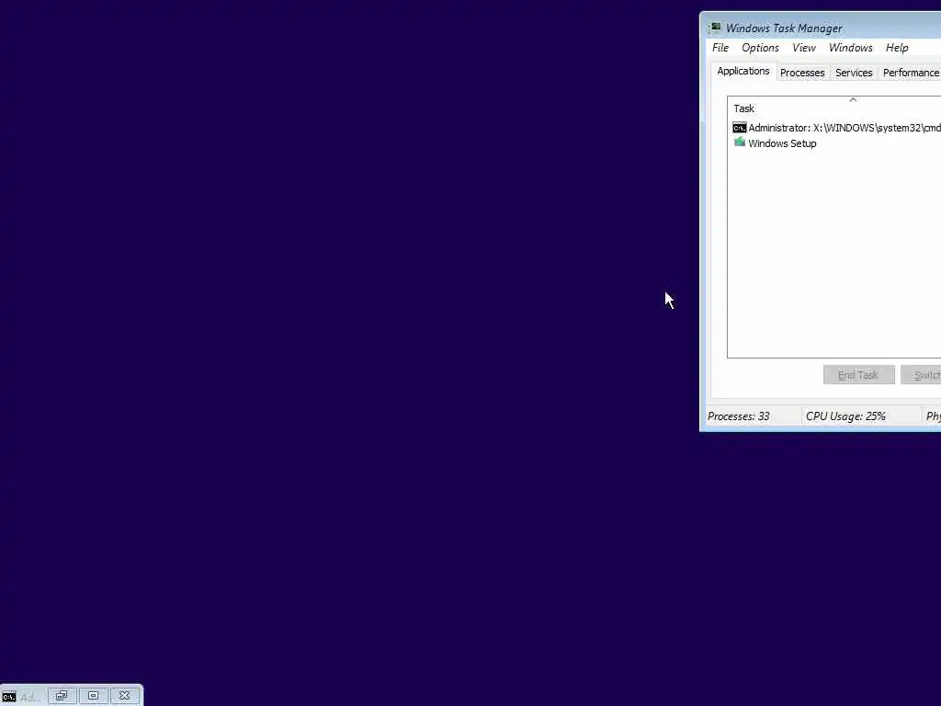941x706 pixels.
Task: Open the Help menu
Action: [x=897, y=48]
